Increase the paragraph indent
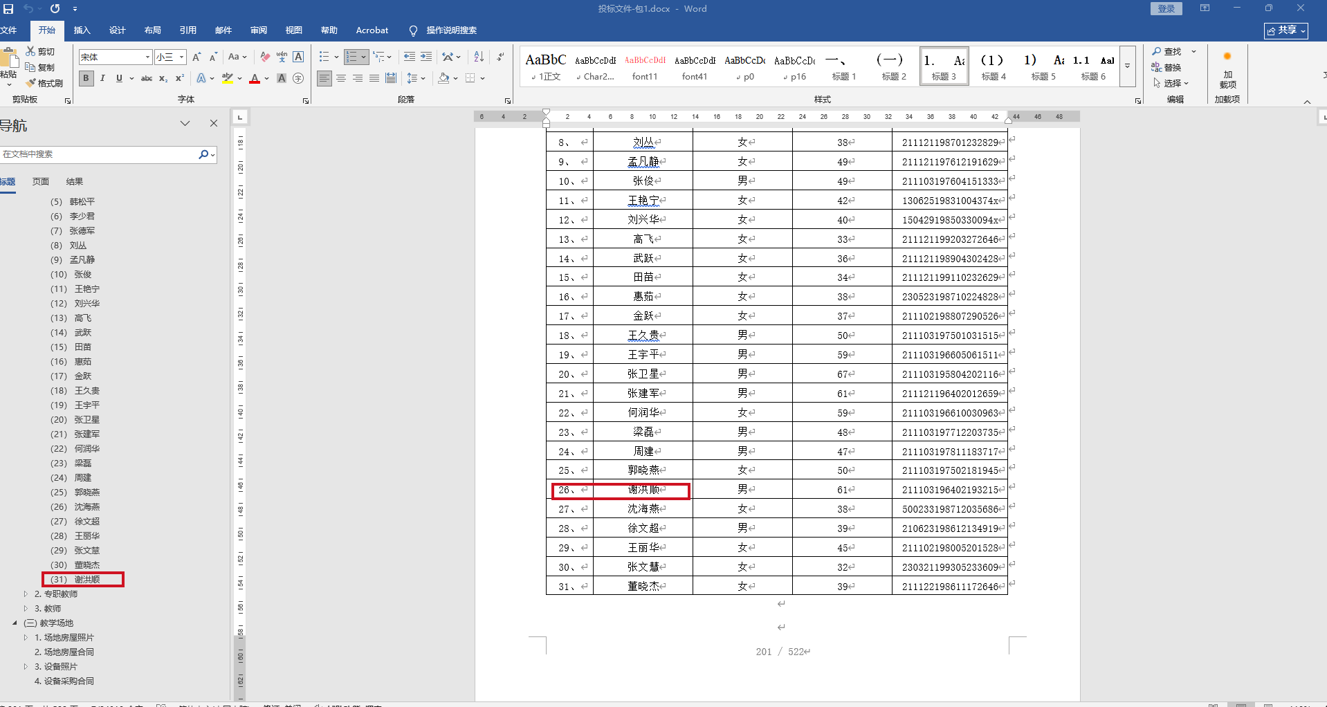The width and height of the screenshot is (1327, 707). point(426,57)
